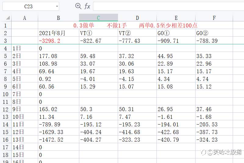Image resolution: width=244 pixels, height=163 pixels.
Task: Select the 12日 date cell
Action: point(25,132)
